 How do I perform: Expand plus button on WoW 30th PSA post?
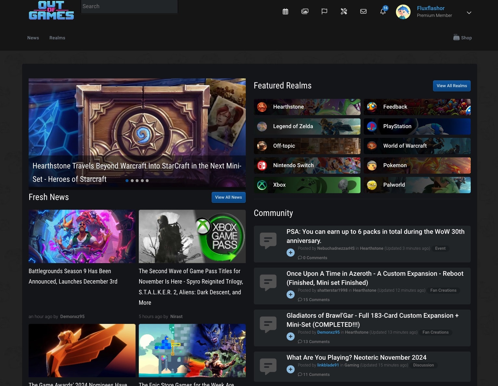291,253
